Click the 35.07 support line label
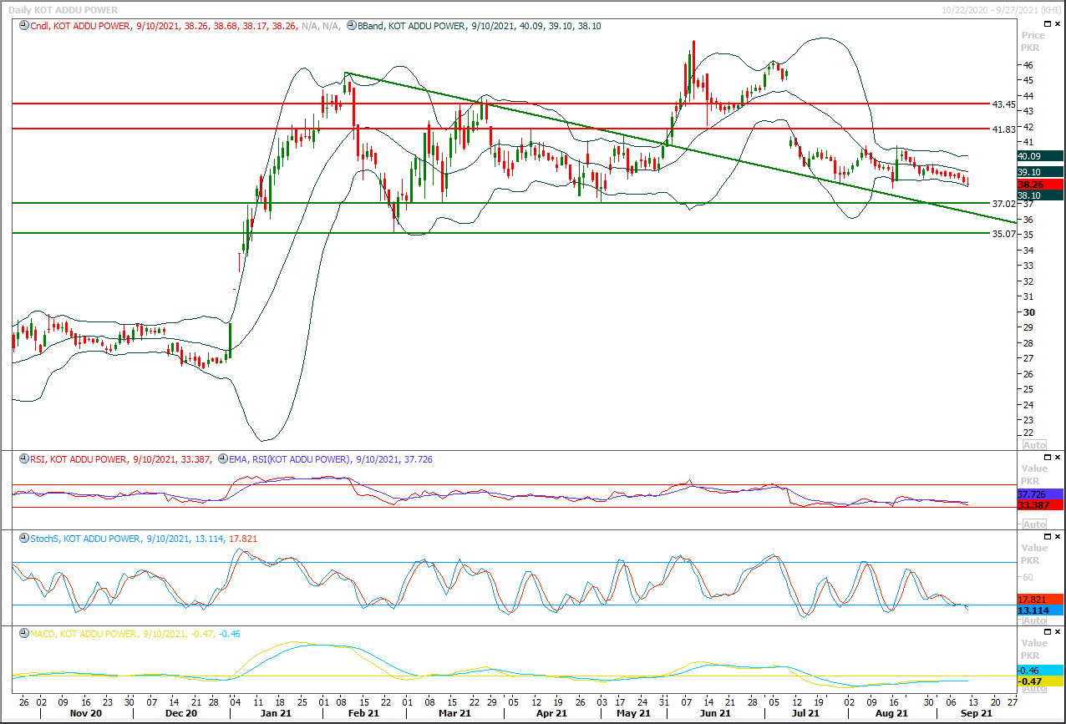Screen dimensions: 1066x724 tap(1003, 234)
